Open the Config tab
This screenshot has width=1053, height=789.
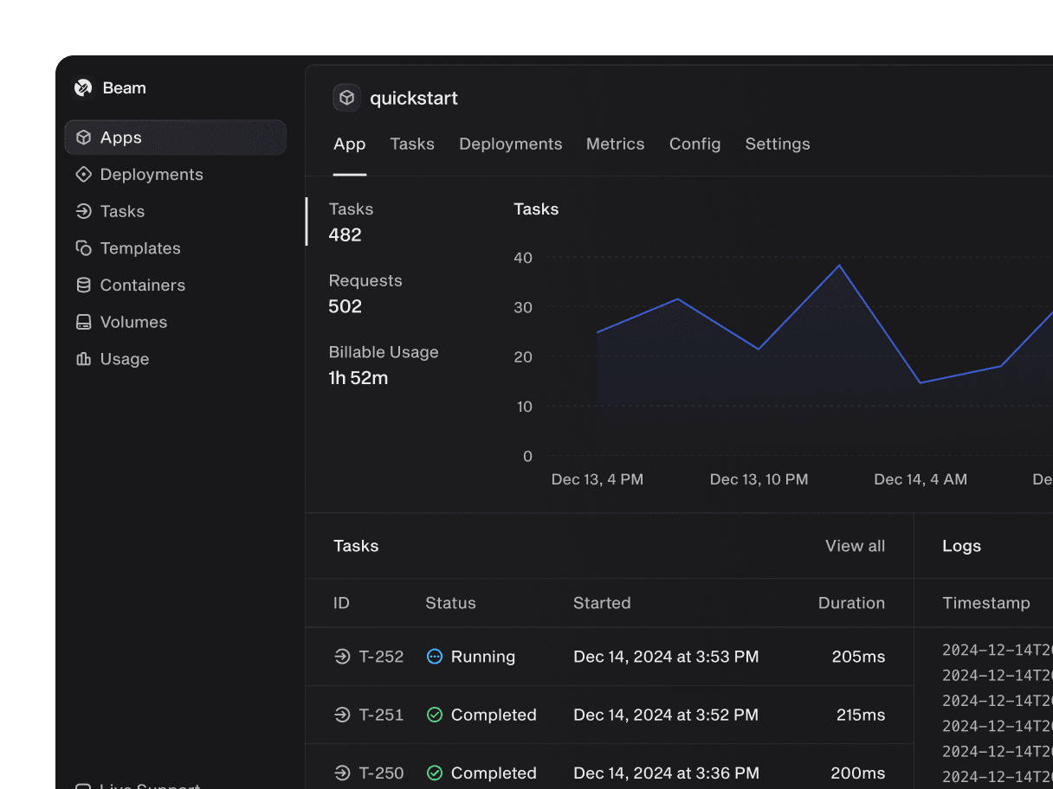694,144
